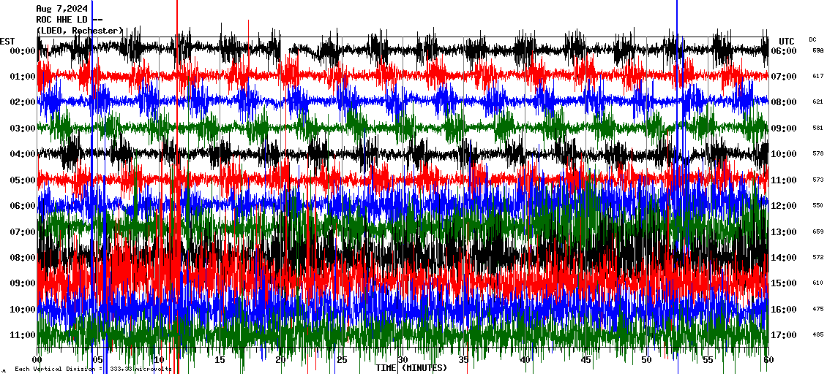The height and width of the screenshot is (379, 827).
Task: Select the ROC HHE LD station title
Action: click(69, 20)
